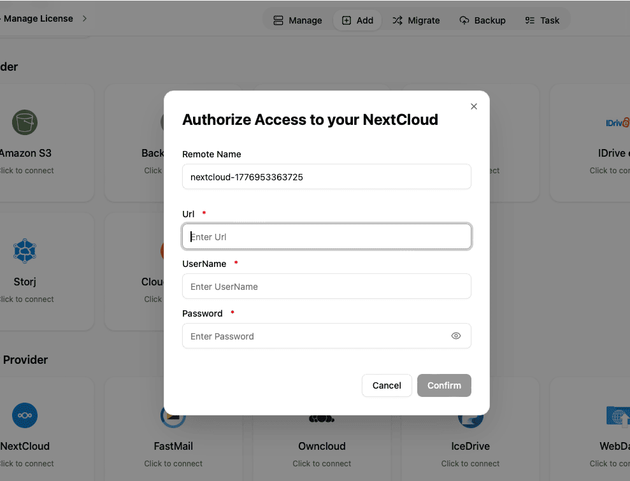Viewport: 630px width, 481px height.
Task: Click the IceDrive provider icon
Action: [x=470, y=415]
